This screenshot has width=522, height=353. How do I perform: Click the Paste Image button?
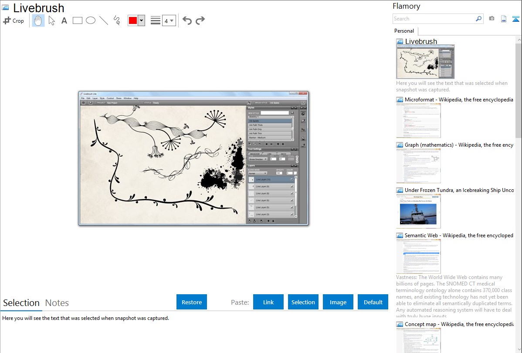[x=338, y=302]
